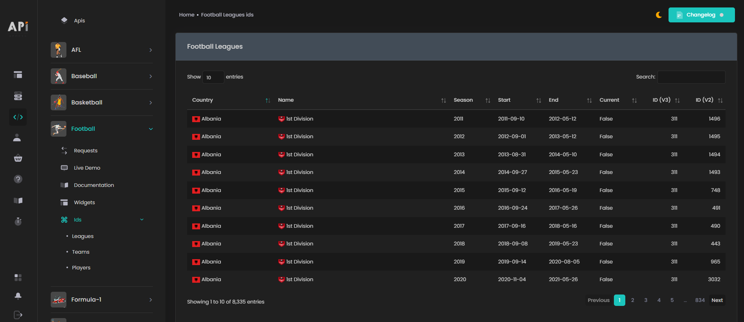Click the logout icon in left rail
Viewport: 744px width, 322px height.
pos(18,315)
